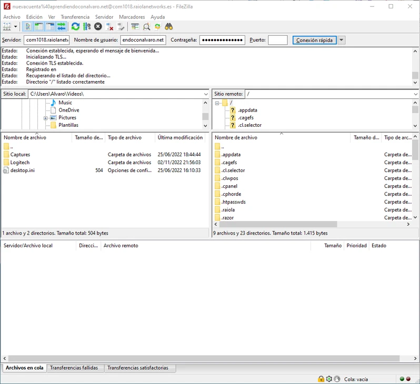420x384 pixels.
Task: Click the binoculars file search icon
Action: (x=169, y=27)
